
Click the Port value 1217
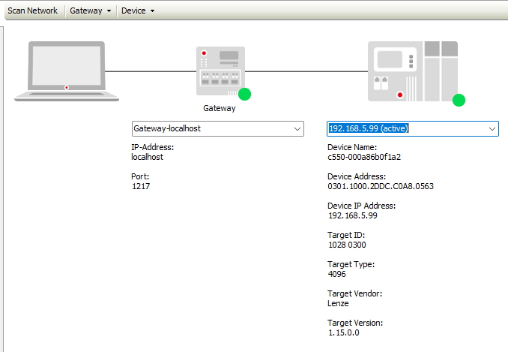tap(140, 186)
